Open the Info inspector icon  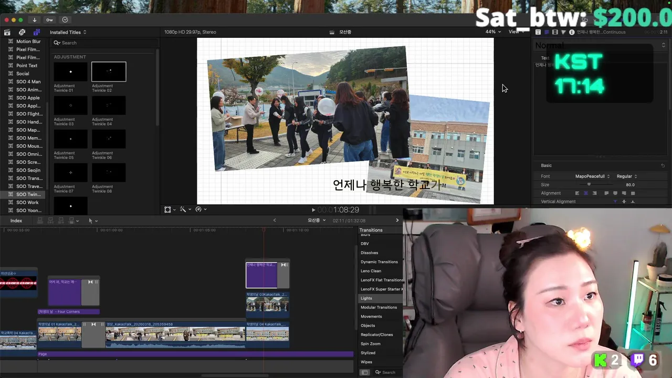tap(572, 32)
